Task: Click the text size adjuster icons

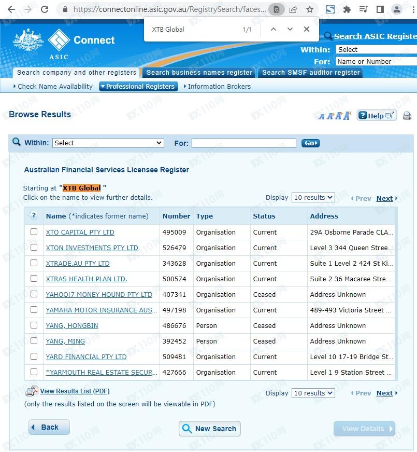Action: (x=335, y=116)
